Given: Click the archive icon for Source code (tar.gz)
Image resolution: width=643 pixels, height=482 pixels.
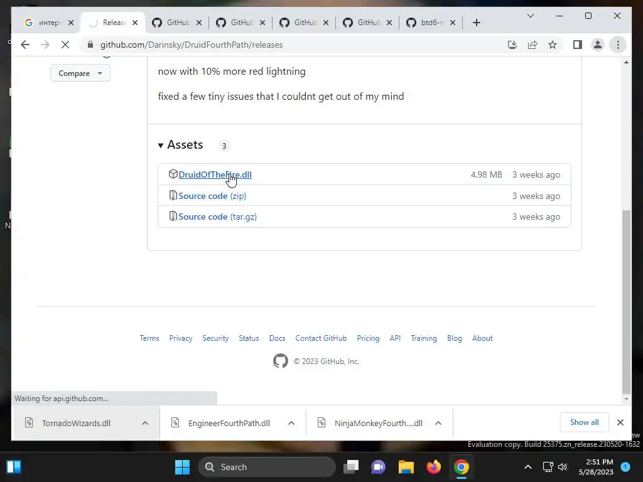Looking at the screenshot, I should [x=173, y=216].
